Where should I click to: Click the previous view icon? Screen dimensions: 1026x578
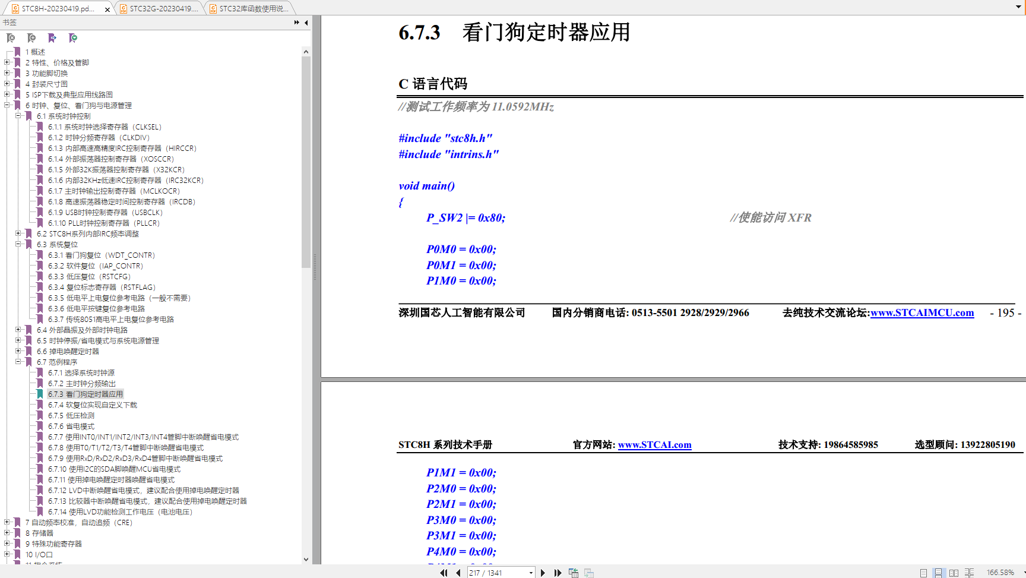point(574,573)
